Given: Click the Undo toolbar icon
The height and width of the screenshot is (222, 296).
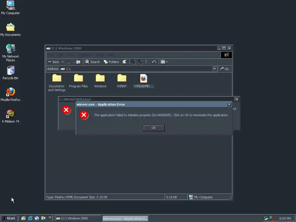Looking at the screenshot, I should tap(154, 62).
